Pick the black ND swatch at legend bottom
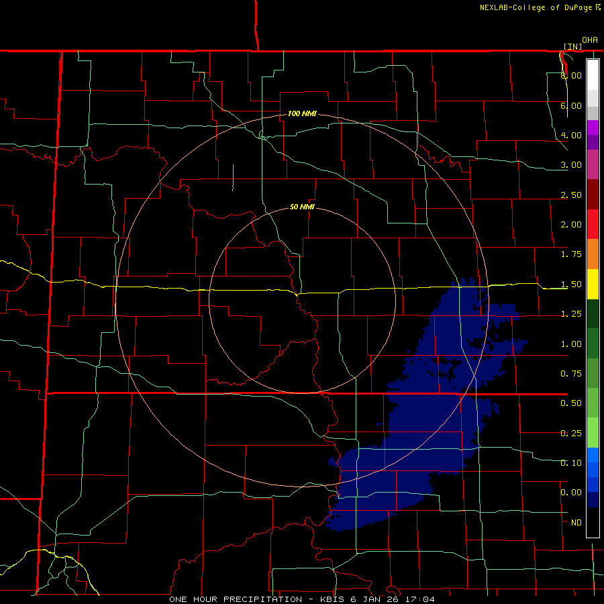604x604 pixels. [x=593, y=522]
